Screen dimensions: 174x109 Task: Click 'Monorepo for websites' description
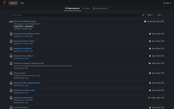(x=23, y=100)
